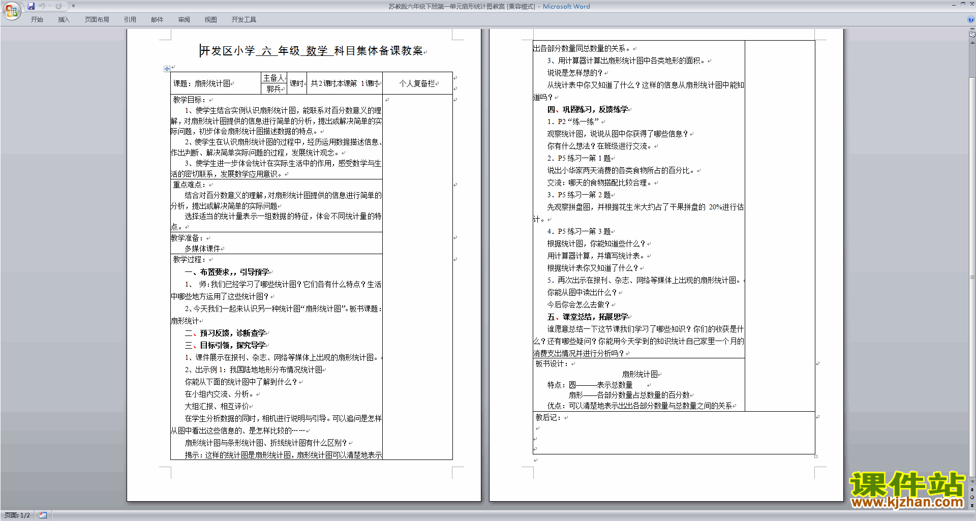Click the Save icon in quick access toolbar
The width and height of the screenshot is (976, 521).
pos(31,6)
